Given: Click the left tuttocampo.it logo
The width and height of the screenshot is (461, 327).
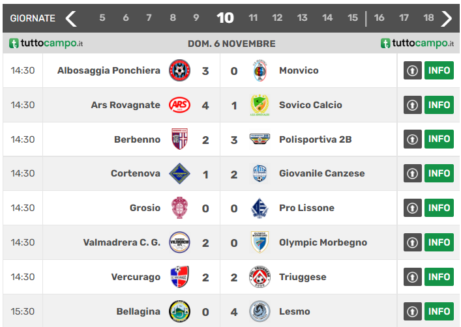Looking at the screenshot, I should click(46, 44).
